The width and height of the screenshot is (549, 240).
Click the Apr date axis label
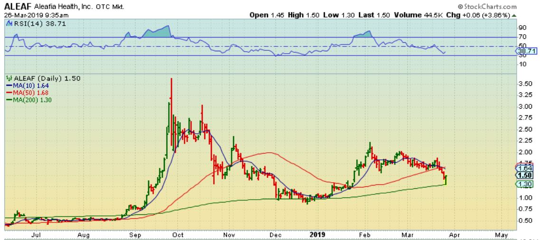[455, 234]
